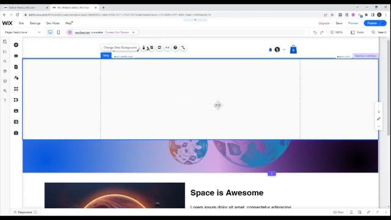Image resolution: width=391 pixels, height=220 pixels.
Task: Click the notification bell on the site header
Action: coord(270,50)
